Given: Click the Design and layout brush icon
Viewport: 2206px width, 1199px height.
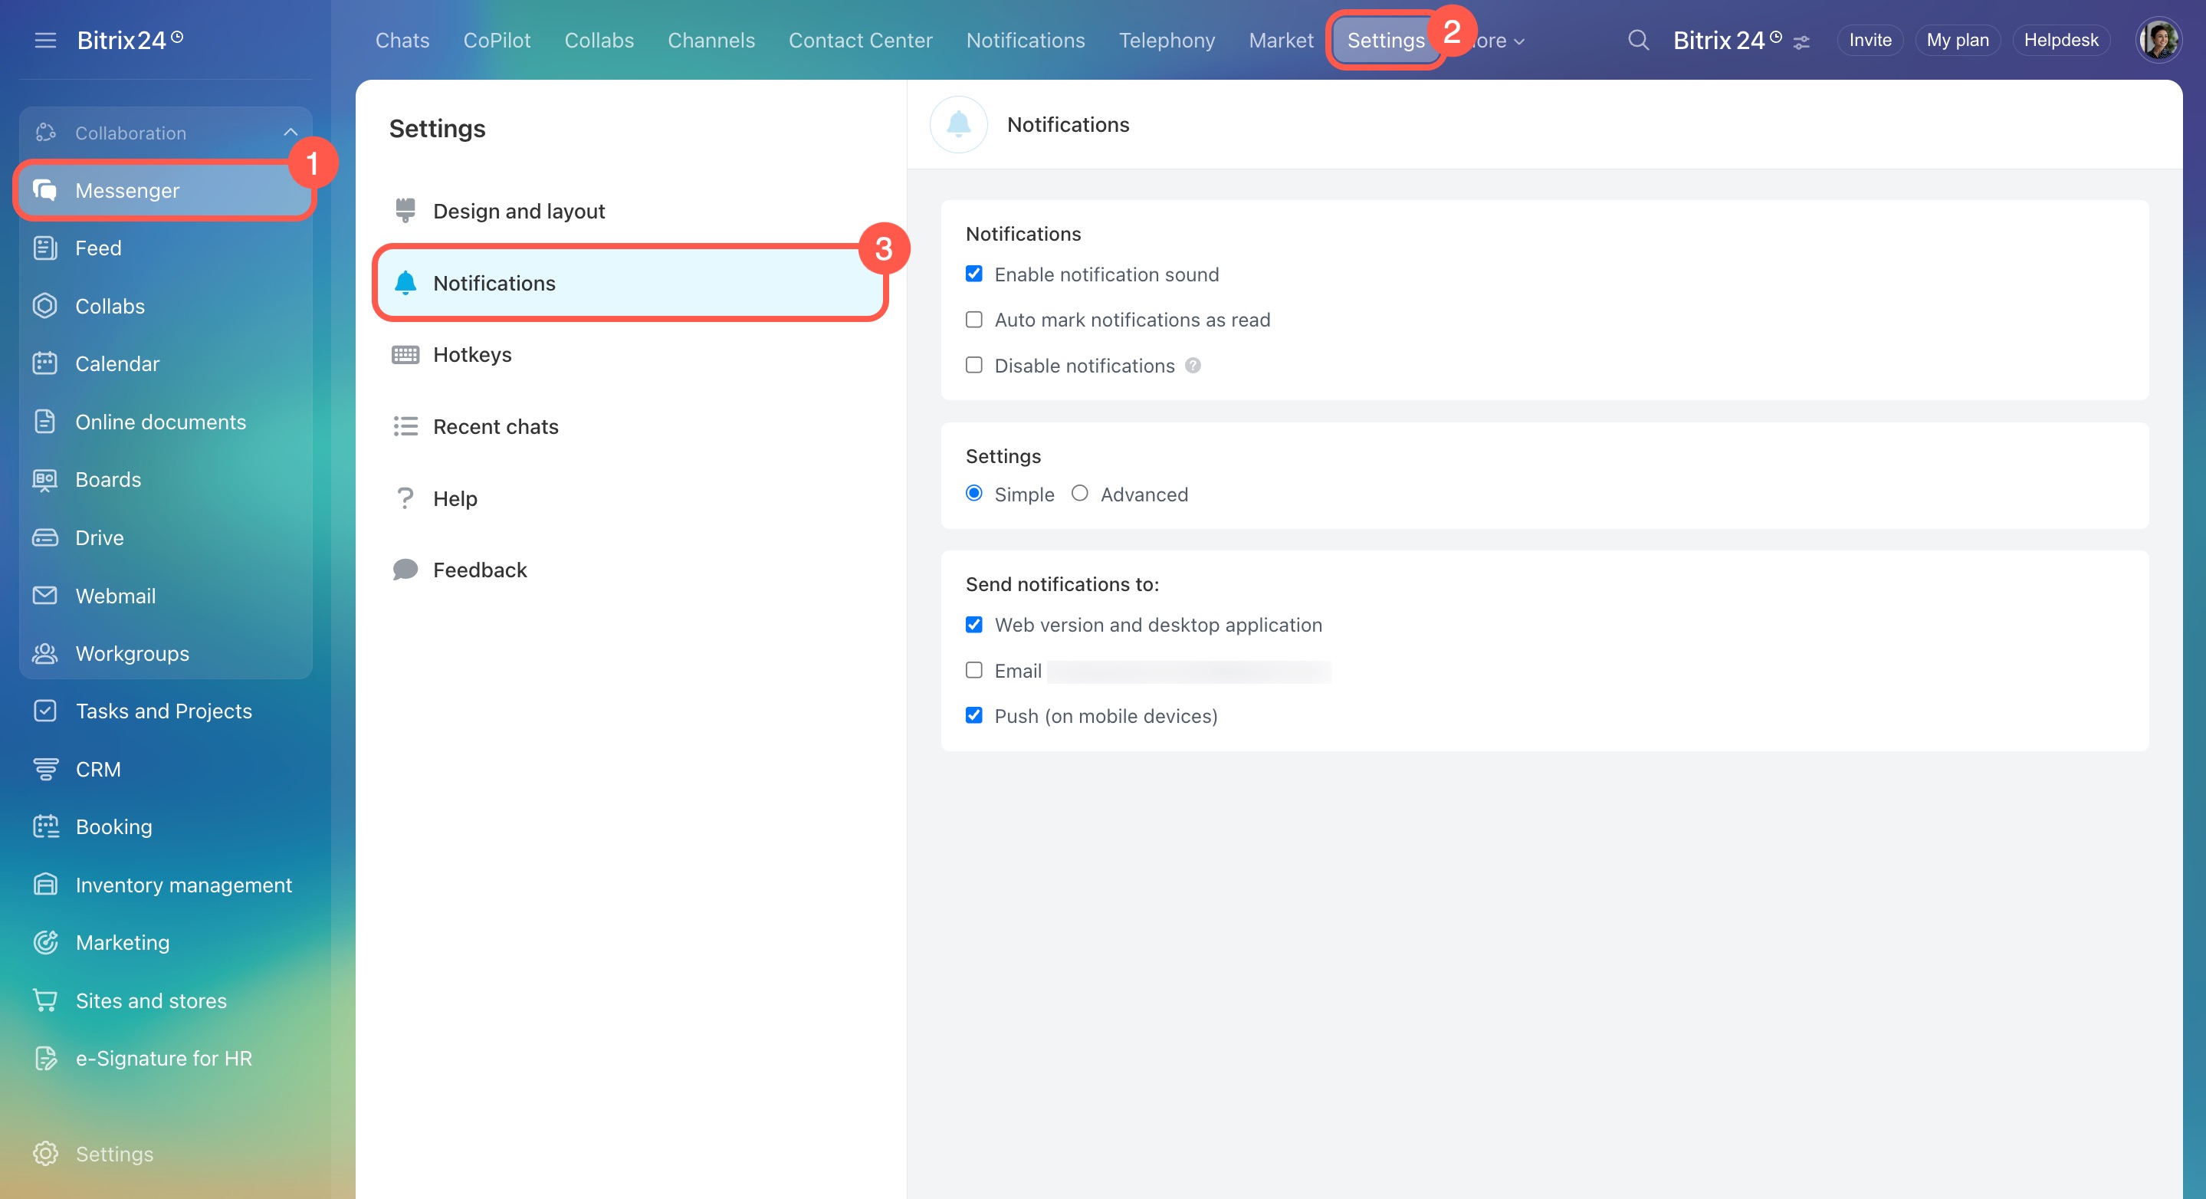Looking at the screenshot, I should coord(405,211).
